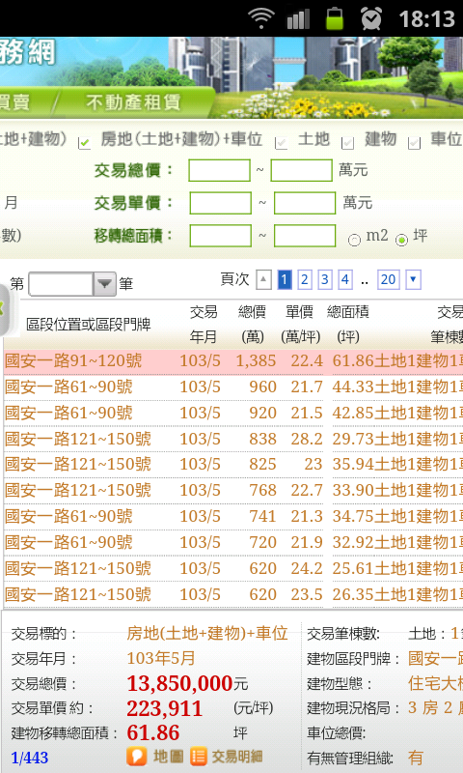Tap the battery status icon

pyautogui.click(x=335, y=18)
